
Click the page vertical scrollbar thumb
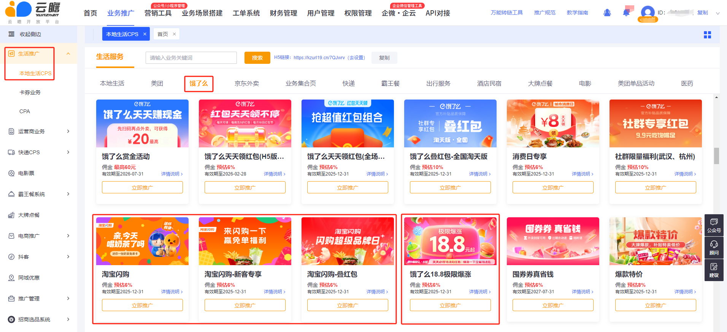click(716, 156)
